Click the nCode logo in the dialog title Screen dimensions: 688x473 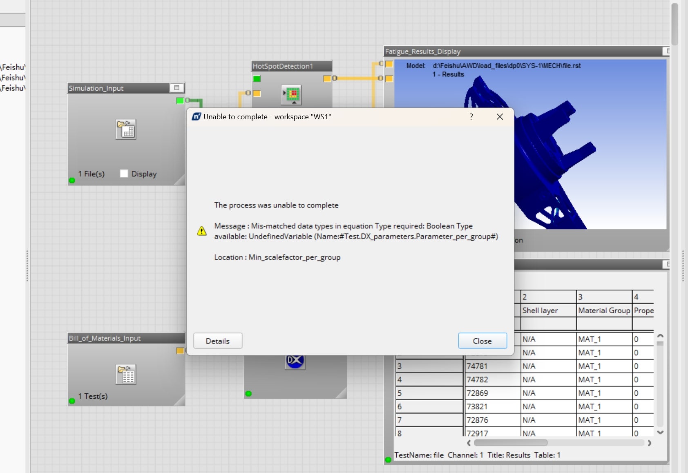point(197,116)
